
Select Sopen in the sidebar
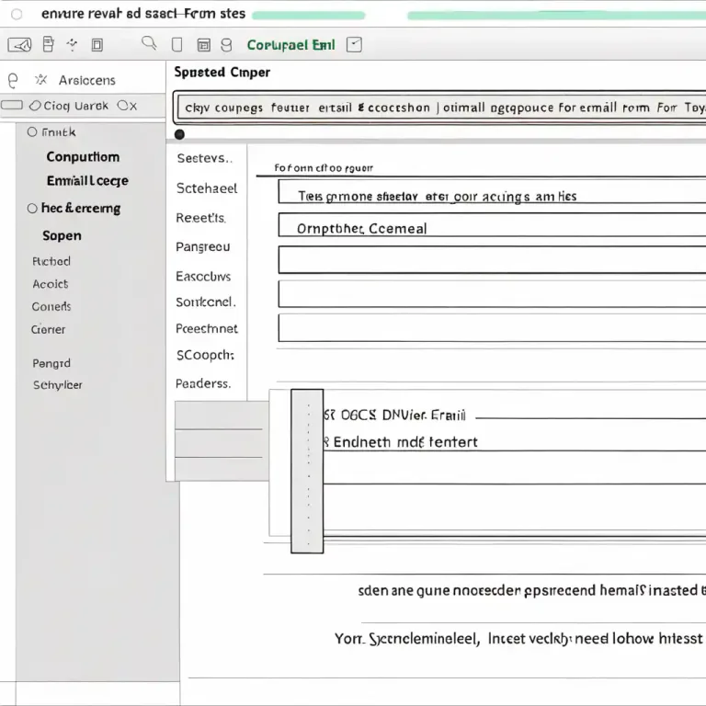[62, 236]
